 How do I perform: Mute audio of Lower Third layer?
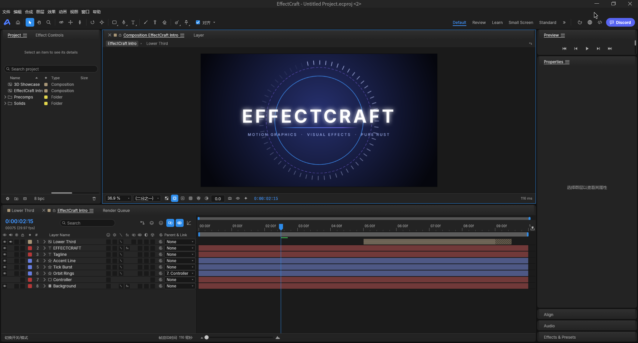pyautogui.click(x=11, y=242)
